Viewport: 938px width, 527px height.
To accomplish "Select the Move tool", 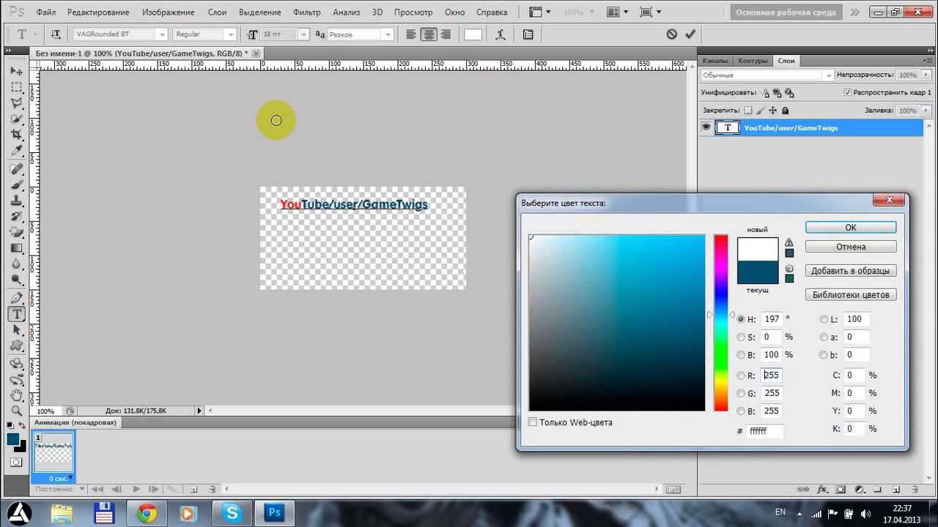I will 16,71.
